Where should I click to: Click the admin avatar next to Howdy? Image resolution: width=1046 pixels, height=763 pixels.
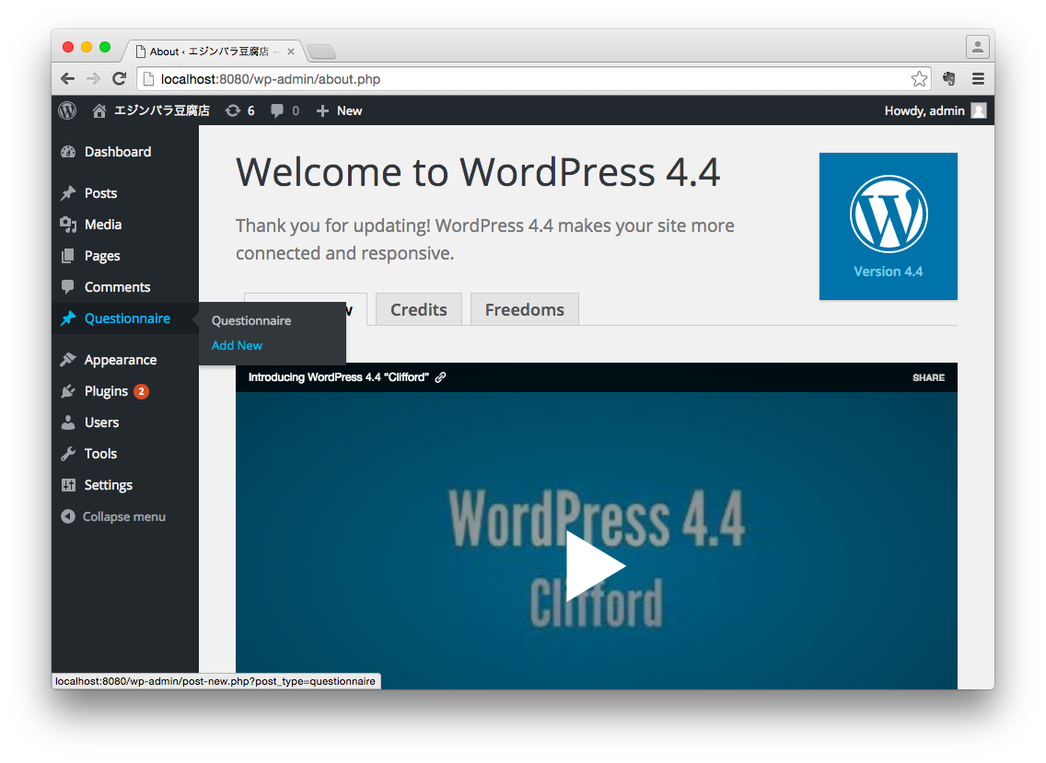(x=979, y=110)
